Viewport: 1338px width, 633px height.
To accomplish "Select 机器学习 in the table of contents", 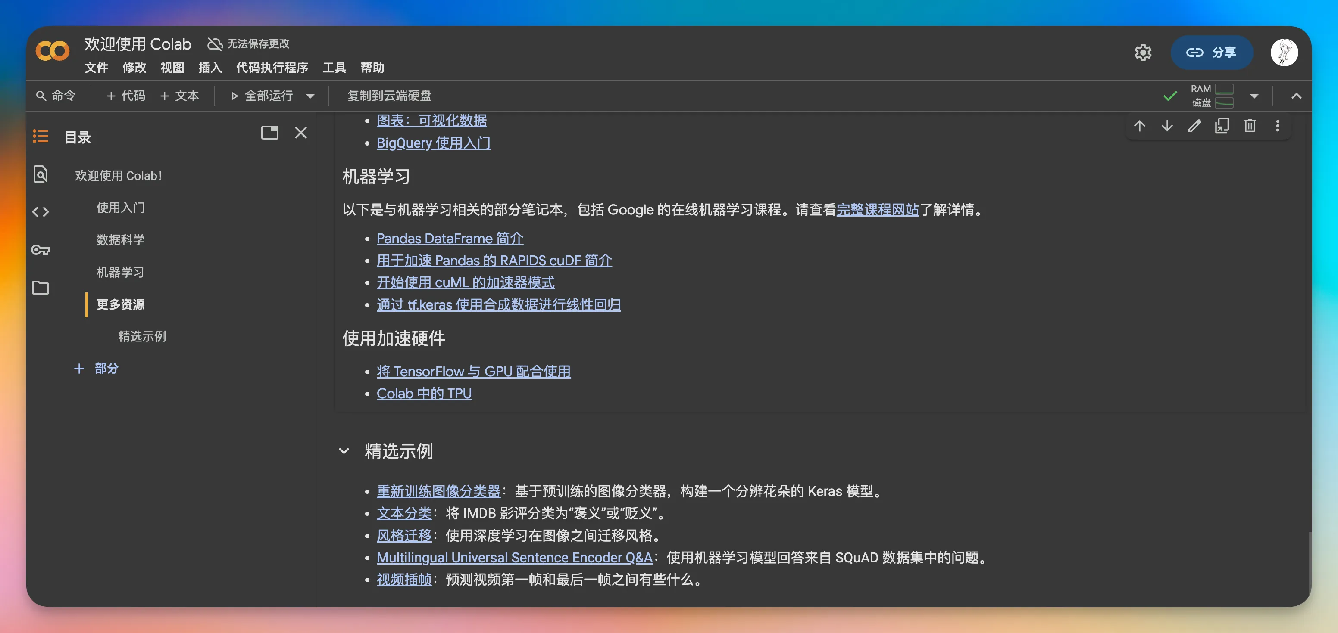I will [120, 272].
